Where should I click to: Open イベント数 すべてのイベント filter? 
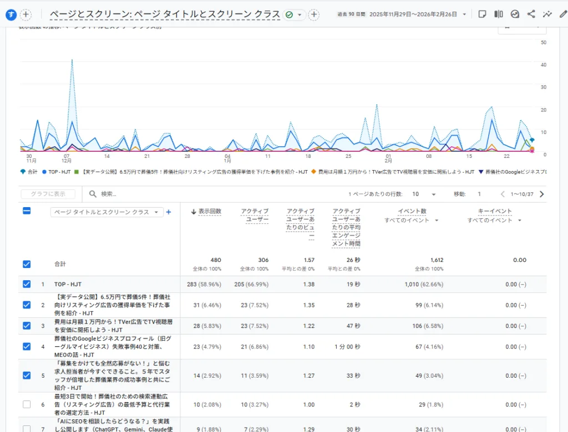click(x=412, y=220)
